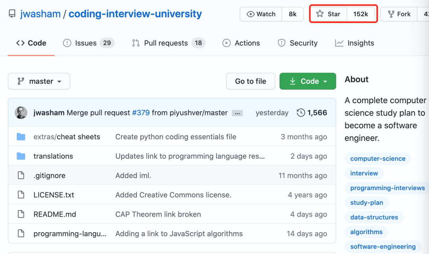Click the extras folder icon
The height and width of the screenshot is (254, 429).
(x=21, y=137)
